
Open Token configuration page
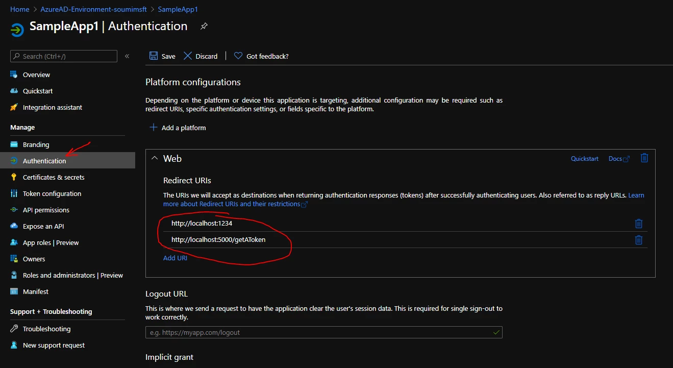(52, 193)
